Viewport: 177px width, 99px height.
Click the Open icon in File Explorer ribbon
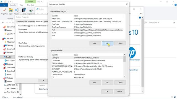pyautogui.click(x=11, y=11)
